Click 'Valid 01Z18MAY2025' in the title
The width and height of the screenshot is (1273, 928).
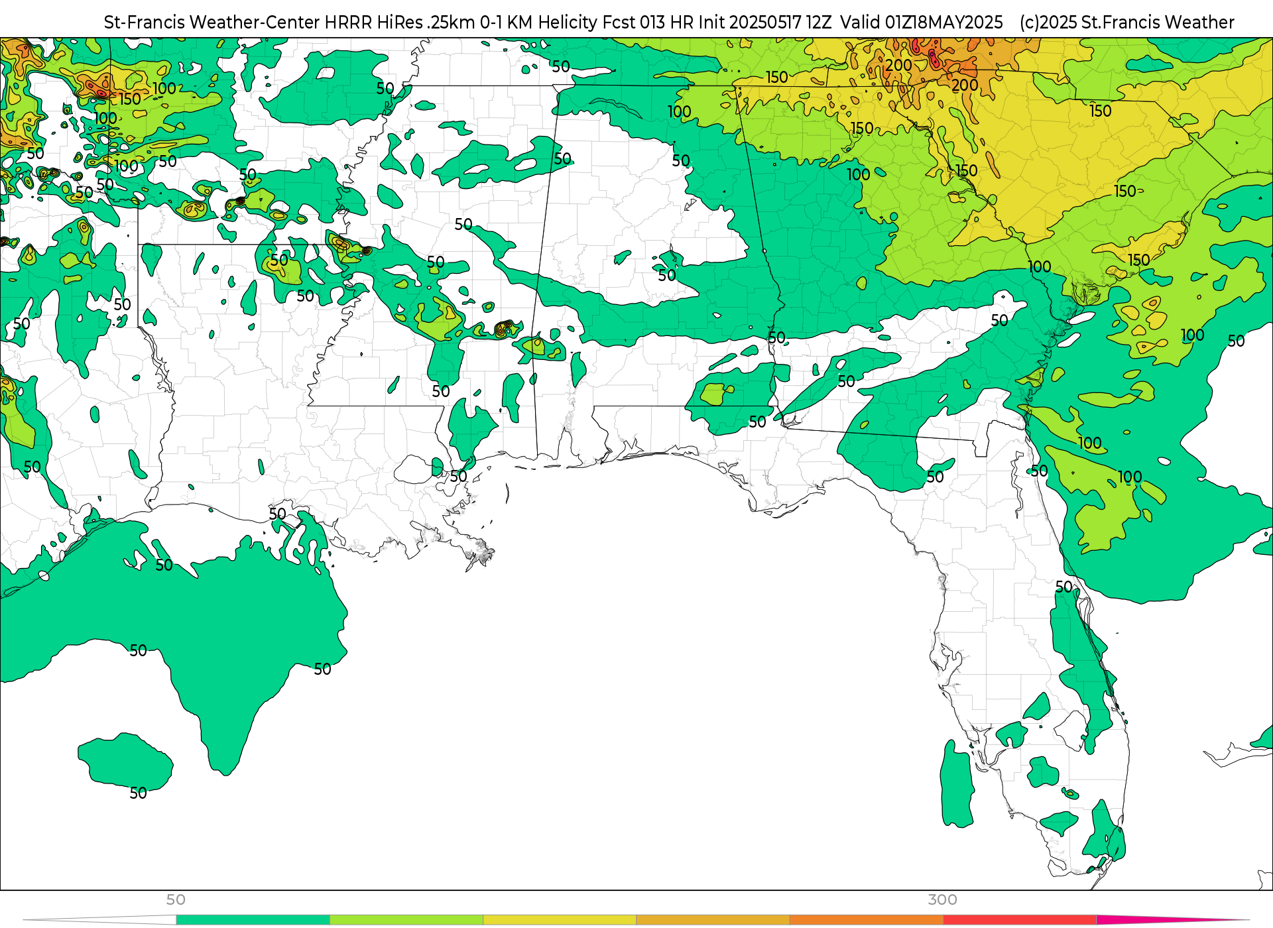pos(922,23)
